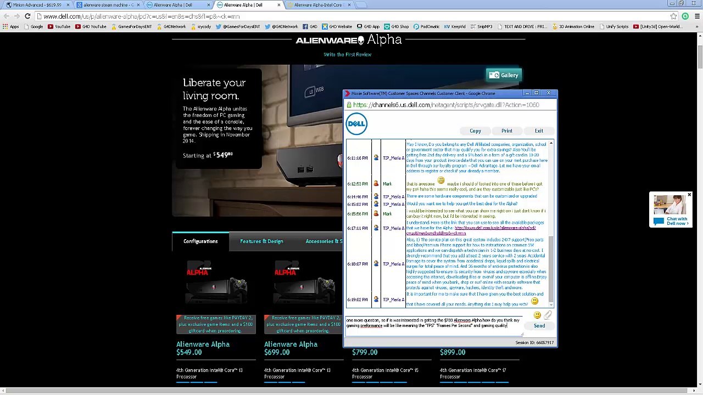Click Copy in the Dell chat window
The height and width of the screenshot is (395, 703).
[x=475, y=131]
